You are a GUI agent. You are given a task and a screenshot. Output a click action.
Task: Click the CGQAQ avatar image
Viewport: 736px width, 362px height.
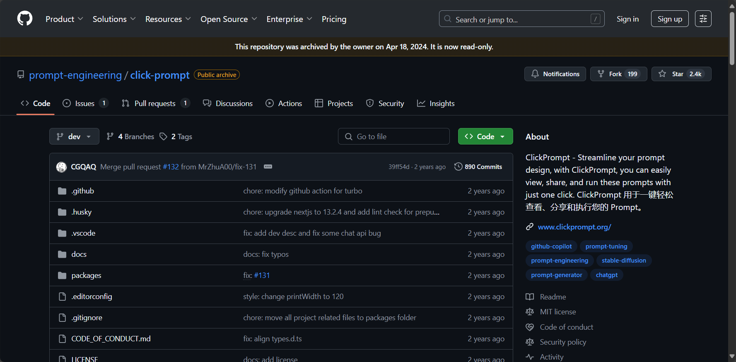tap(62, 167)
